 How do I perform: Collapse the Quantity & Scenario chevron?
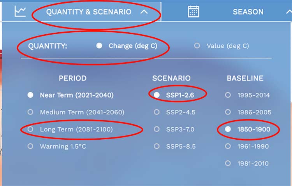click(144, 12)
